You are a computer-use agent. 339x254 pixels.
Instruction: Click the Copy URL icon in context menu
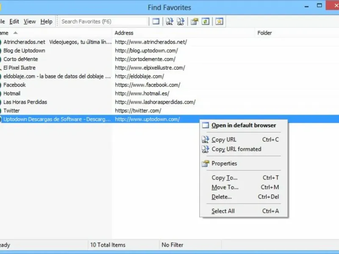tap(206, 140)
